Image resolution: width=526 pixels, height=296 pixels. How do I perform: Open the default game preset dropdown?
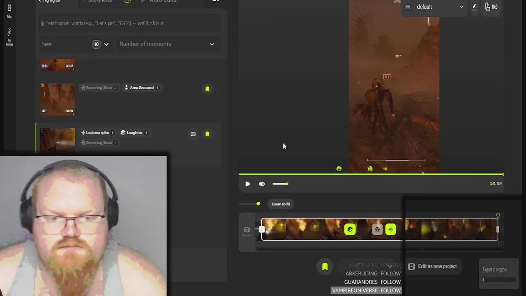coord(435,7)
